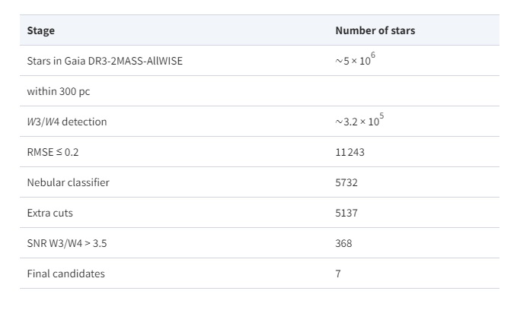
Task: Select the value 5732
Action: tap(346, 182)
